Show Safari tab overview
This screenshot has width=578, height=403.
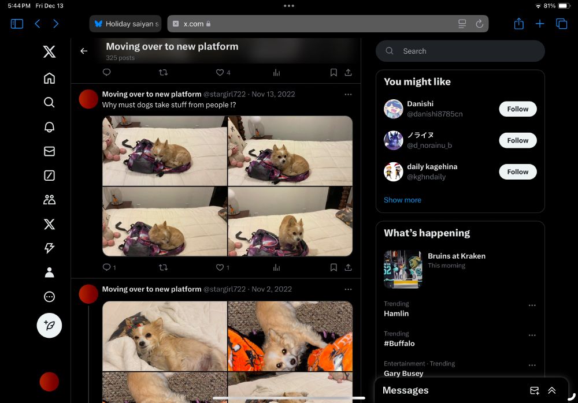coord(561,24)
